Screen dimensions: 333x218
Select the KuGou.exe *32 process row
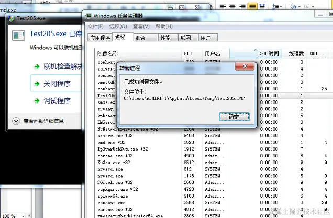click(x=213, y=163)
